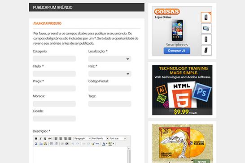Click the Comprar Já button

pyautogui.click(x=177, y=51)
